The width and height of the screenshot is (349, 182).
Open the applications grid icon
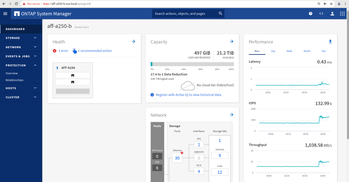point(342,14)
